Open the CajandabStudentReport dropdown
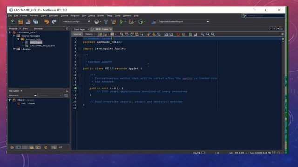The image size is (298, 167). coord(183,22)
